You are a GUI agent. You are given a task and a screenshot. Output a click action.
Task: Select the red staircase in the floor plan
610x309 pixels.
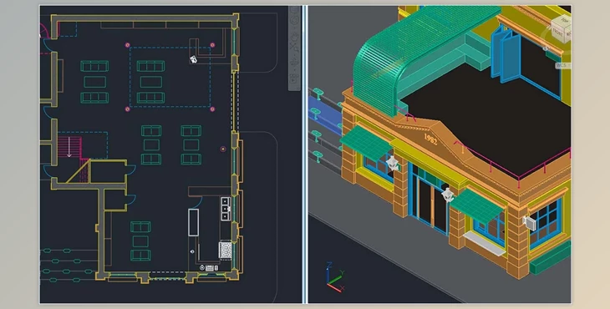point(69,147)
